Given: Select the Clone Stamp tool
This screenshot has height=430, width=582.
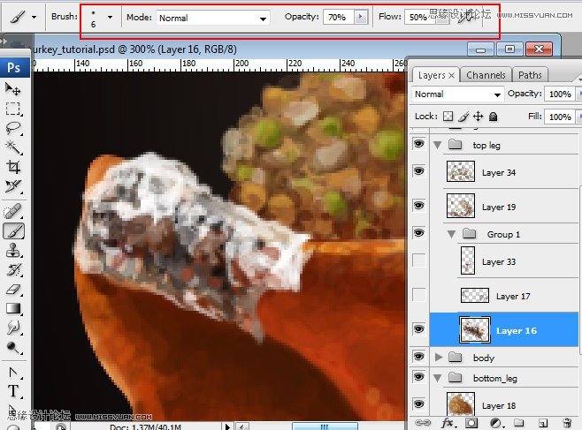Looking at the screenshot, I should 13,251.
